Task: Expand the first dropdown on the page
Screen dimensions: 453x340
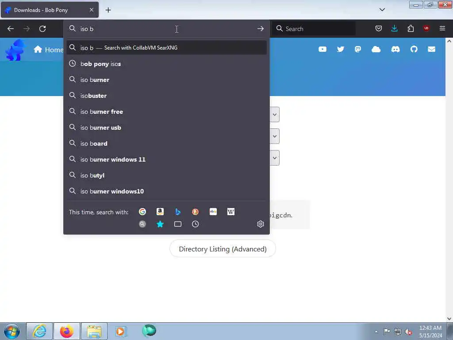Action: point(274,115)
